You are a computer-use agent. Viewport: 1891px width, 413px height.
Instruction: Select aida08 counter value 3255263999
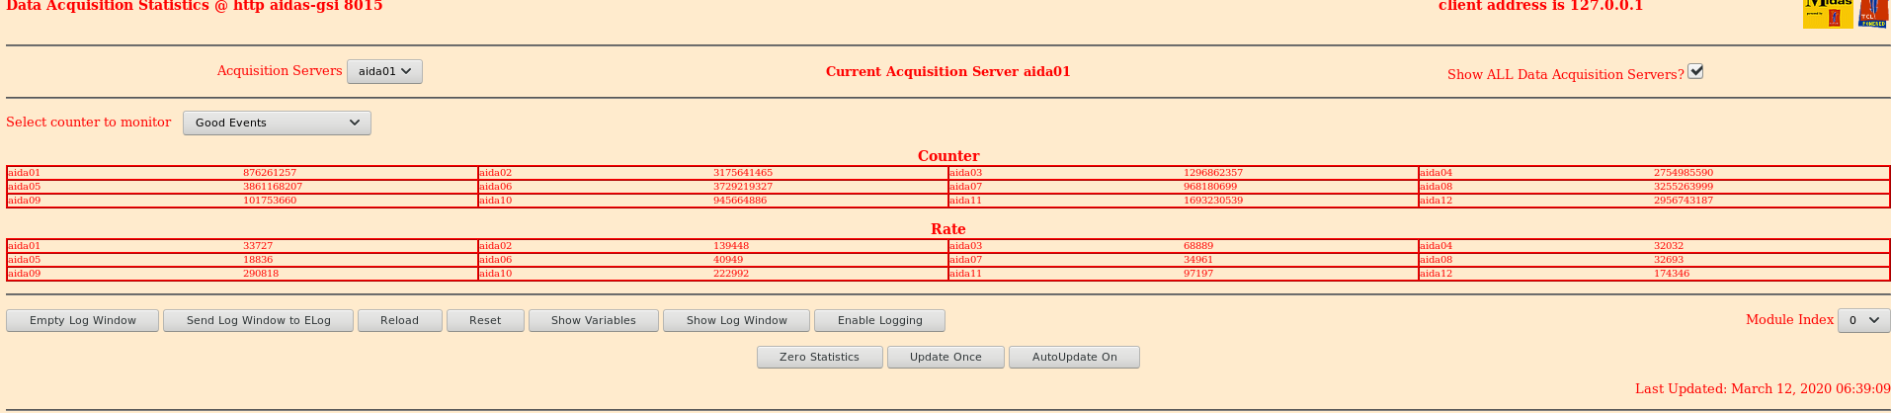1684,187
